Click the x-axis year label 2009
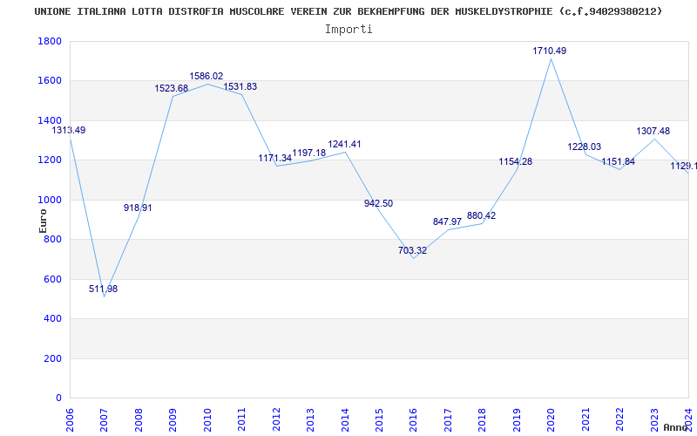This screenshot has height=436, width=697. pos(173,419)
